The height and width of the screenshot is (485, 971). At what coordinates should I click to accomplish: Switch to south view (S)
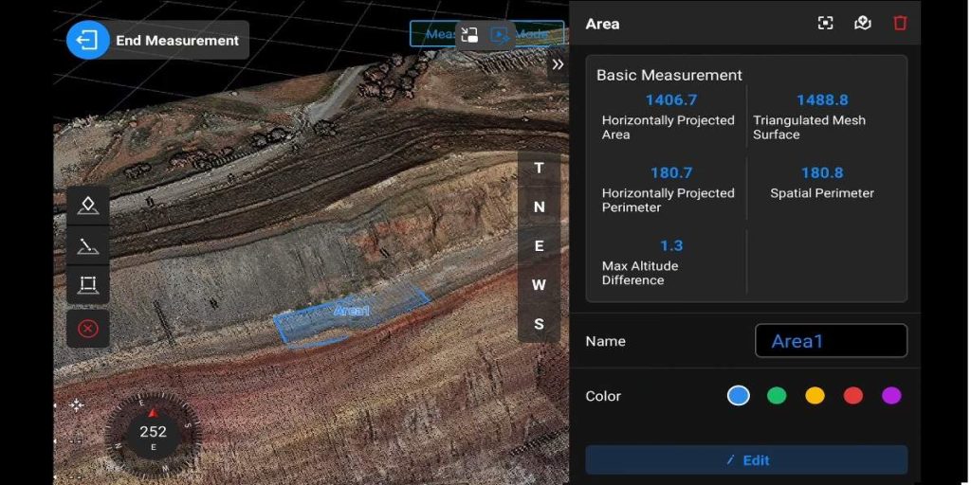click(x=539, y=324)
